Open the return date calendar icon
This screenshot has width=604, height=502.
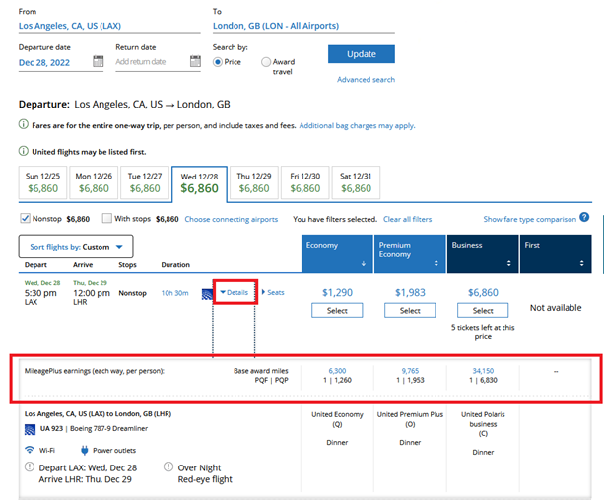(x=195, y=61)
